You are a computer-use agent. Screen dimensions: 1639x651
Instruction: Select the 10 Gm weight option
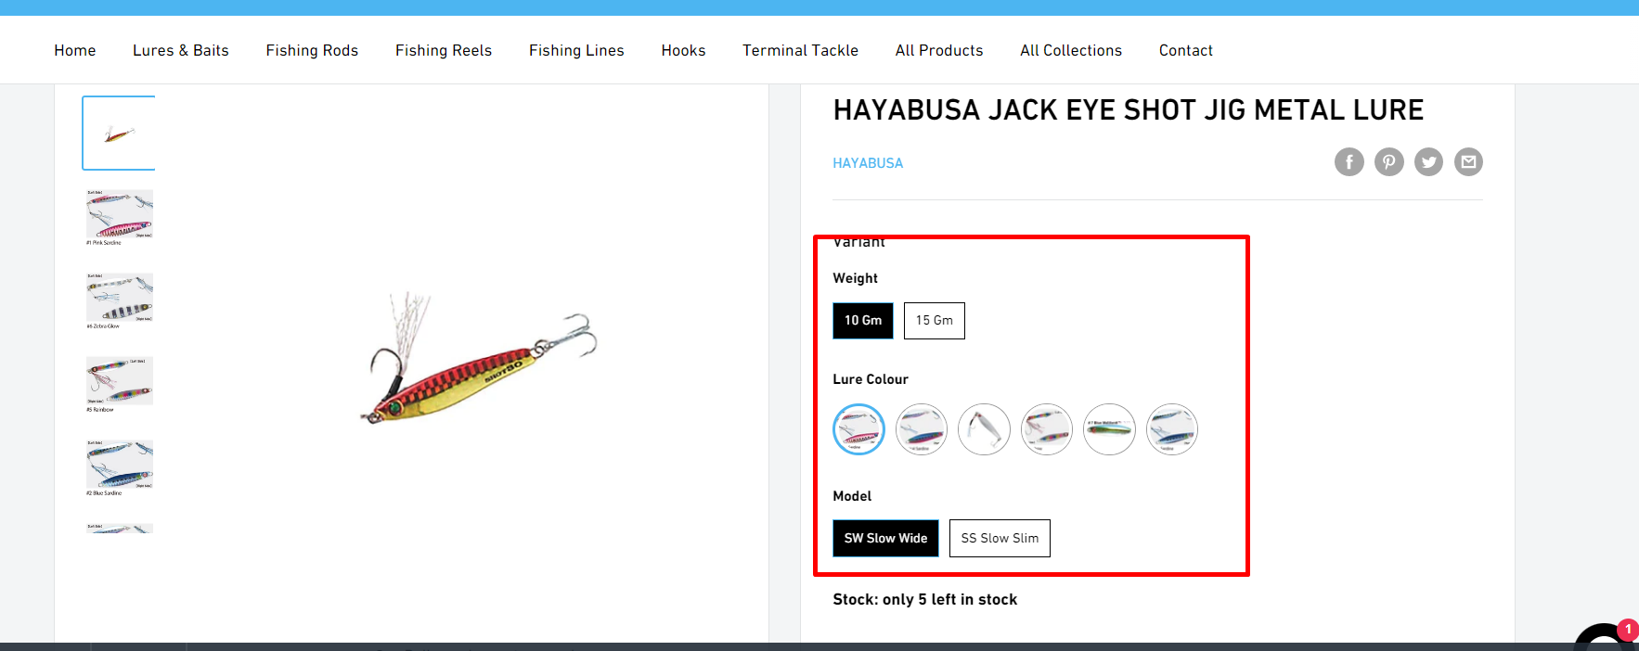(x=863, y=321)
